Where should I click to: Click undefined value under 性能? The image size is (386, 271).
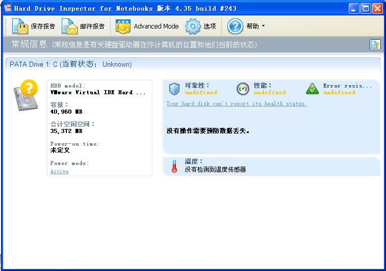(x=270, y=93)
